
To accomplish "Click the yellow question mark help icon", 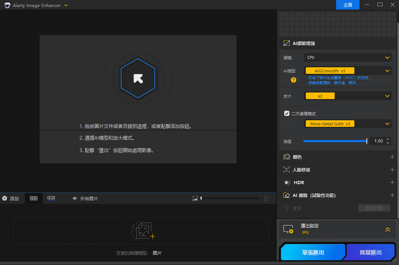I will point(293,80).
